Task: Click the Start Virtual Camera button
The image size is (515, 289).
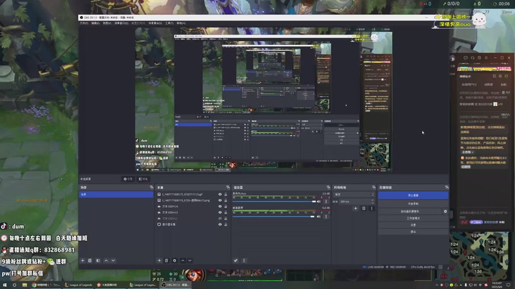Action: click(x=409, y=211)
